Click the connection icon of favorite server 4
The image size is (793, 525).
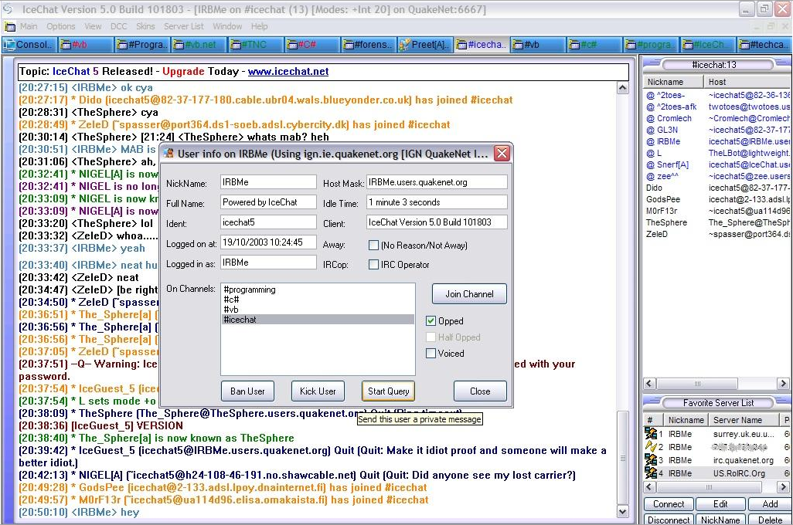point(650,473)
